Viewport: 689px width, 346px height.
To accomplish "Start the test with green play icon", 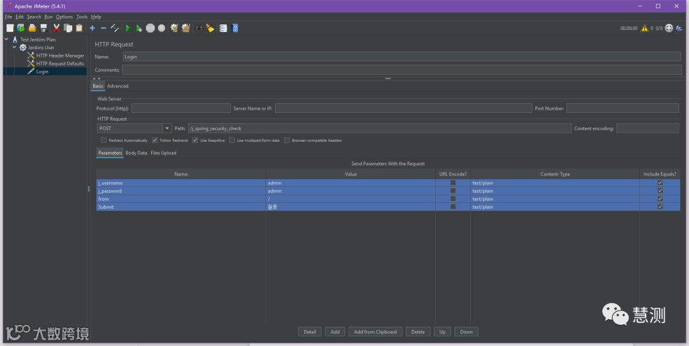I will [x=128, y=28].
